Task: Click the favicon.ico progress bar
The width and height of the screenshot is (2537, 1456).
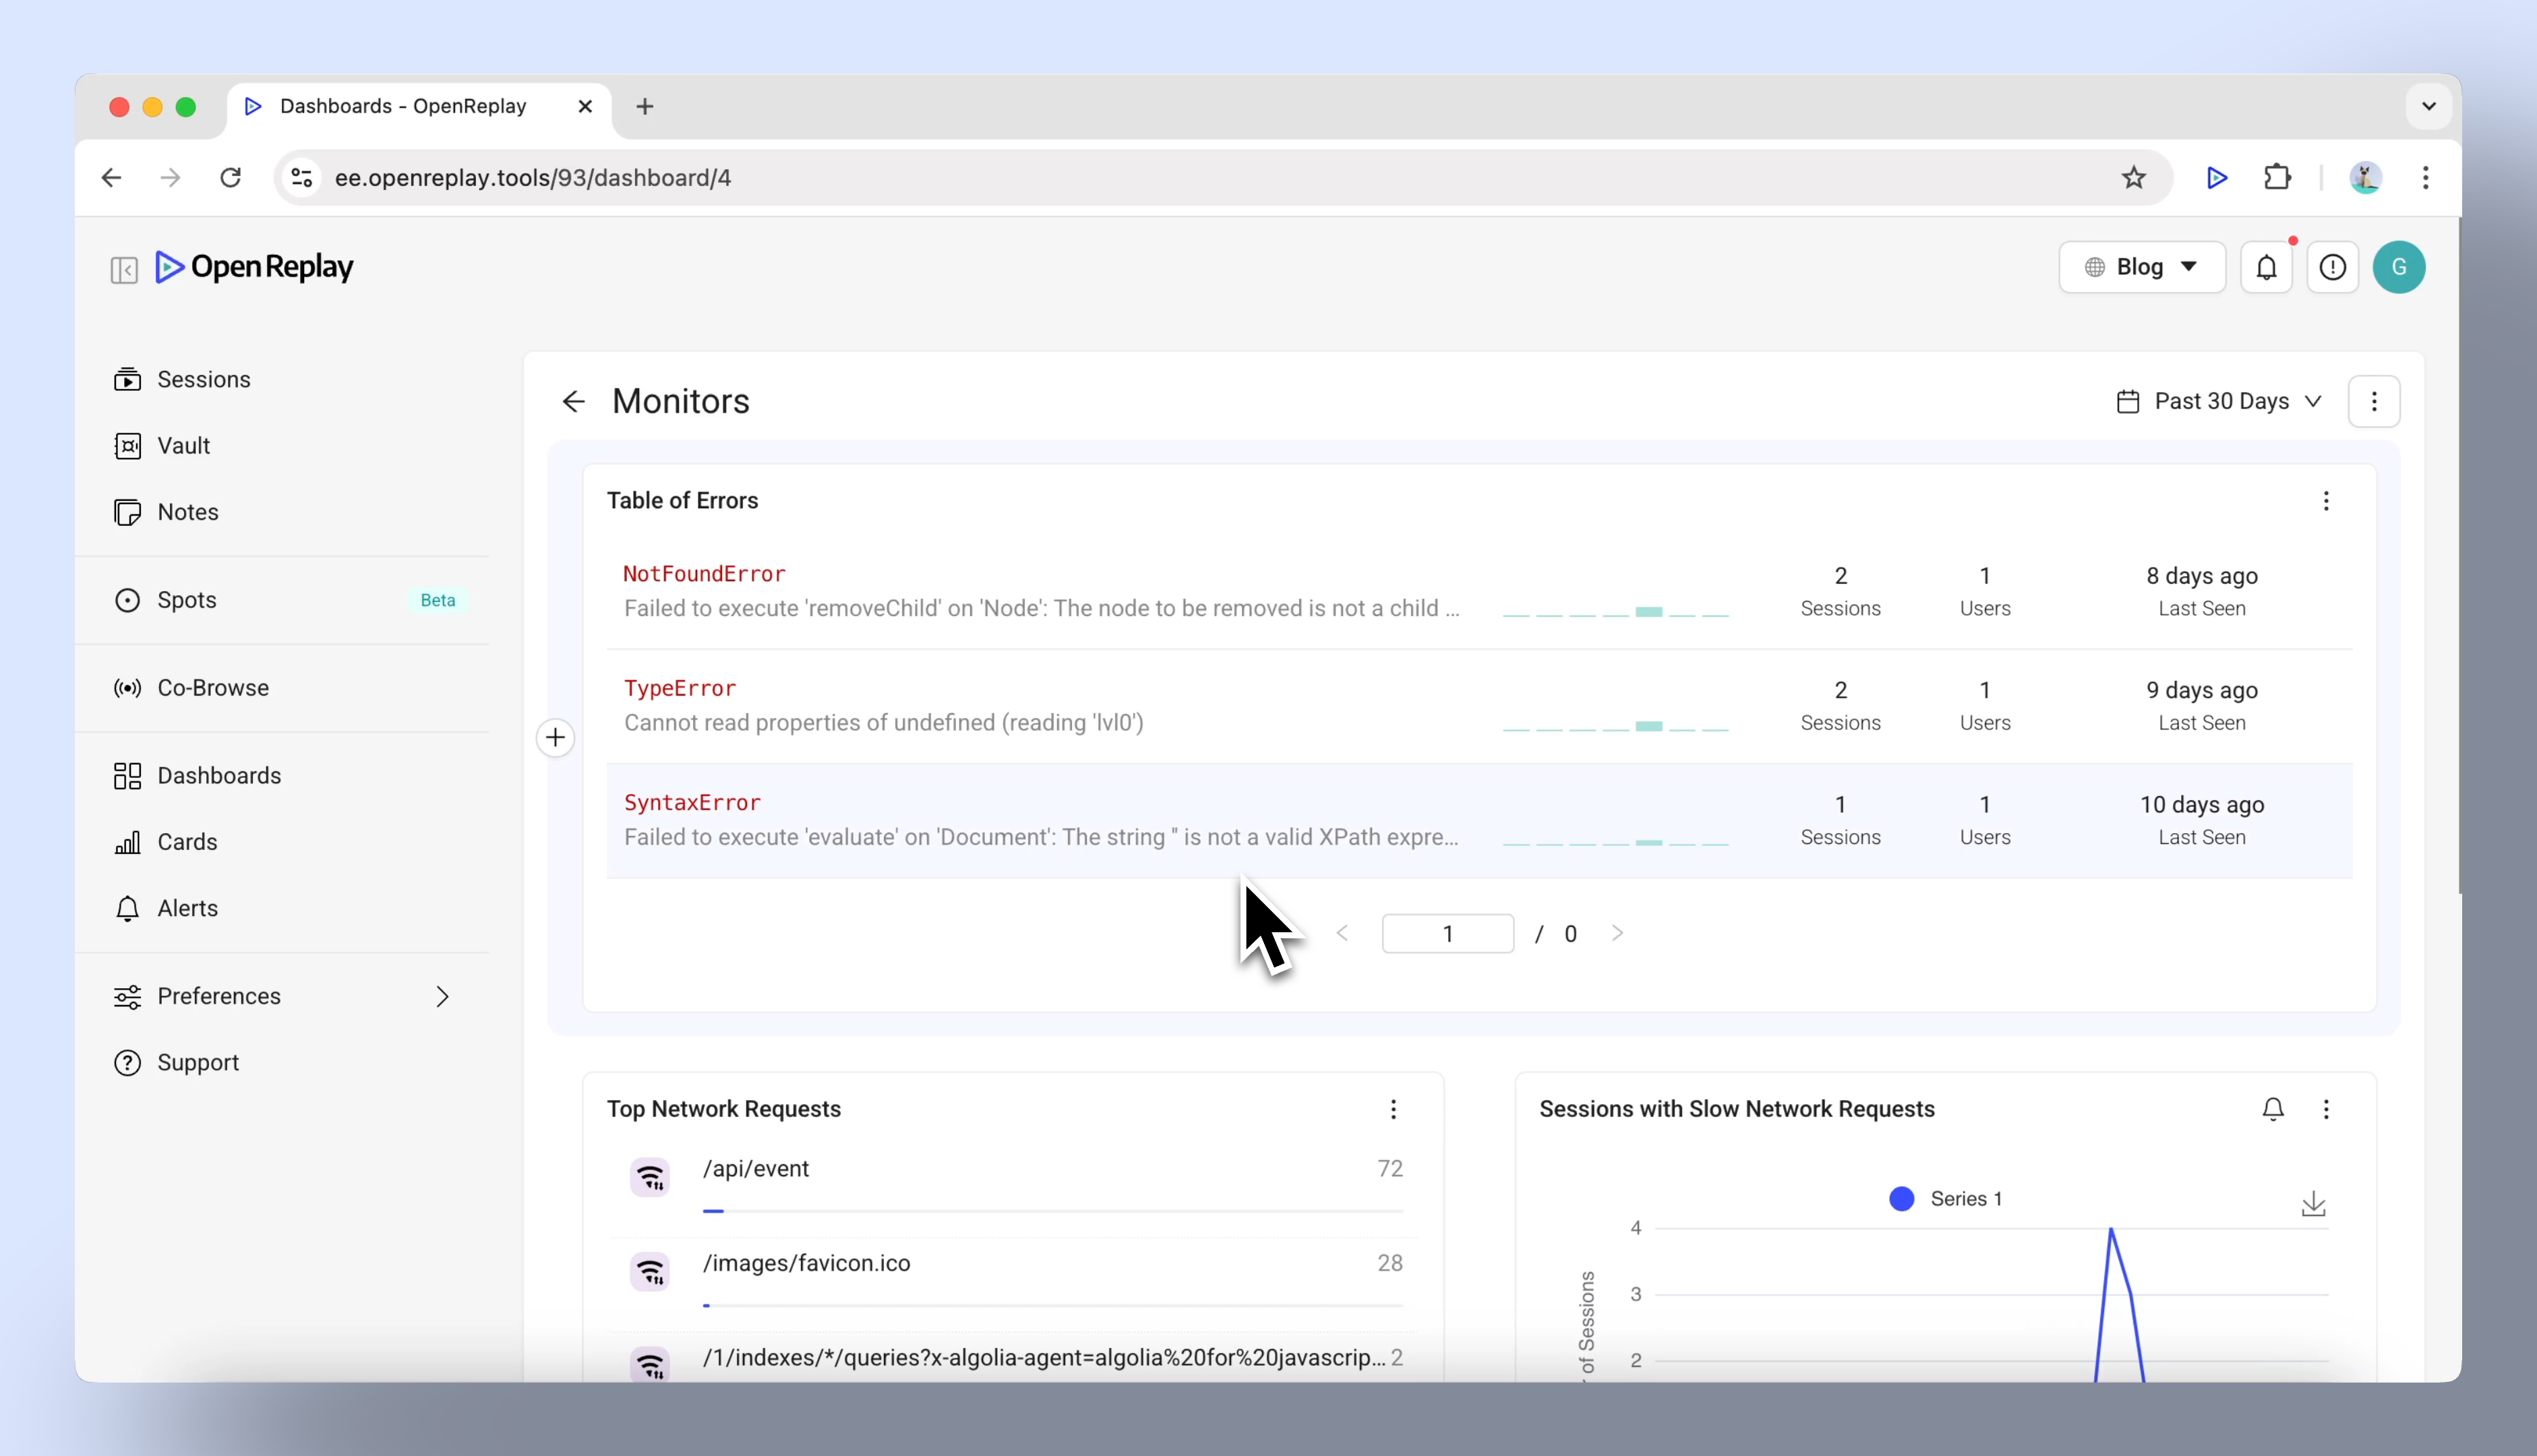Action: pos(1052,1305)
